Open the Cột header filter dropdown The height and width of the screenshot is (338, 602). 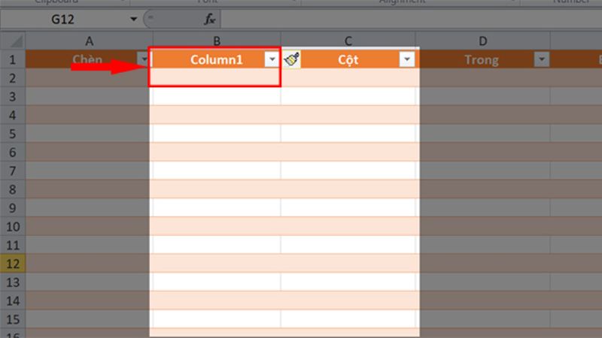407,59
